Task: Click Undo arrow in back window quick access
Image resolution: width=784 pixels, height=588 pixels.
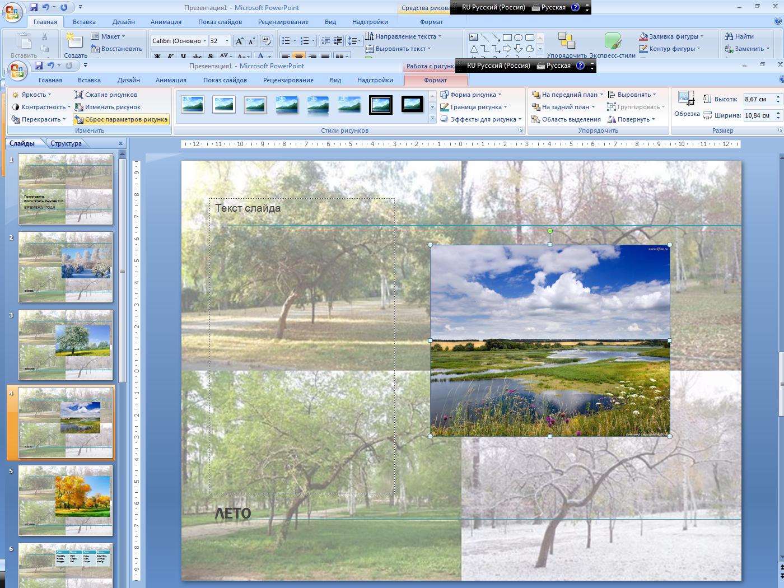Action: click(46, 7)
